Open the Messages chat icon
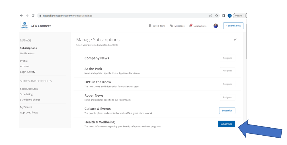 point(171,26)
